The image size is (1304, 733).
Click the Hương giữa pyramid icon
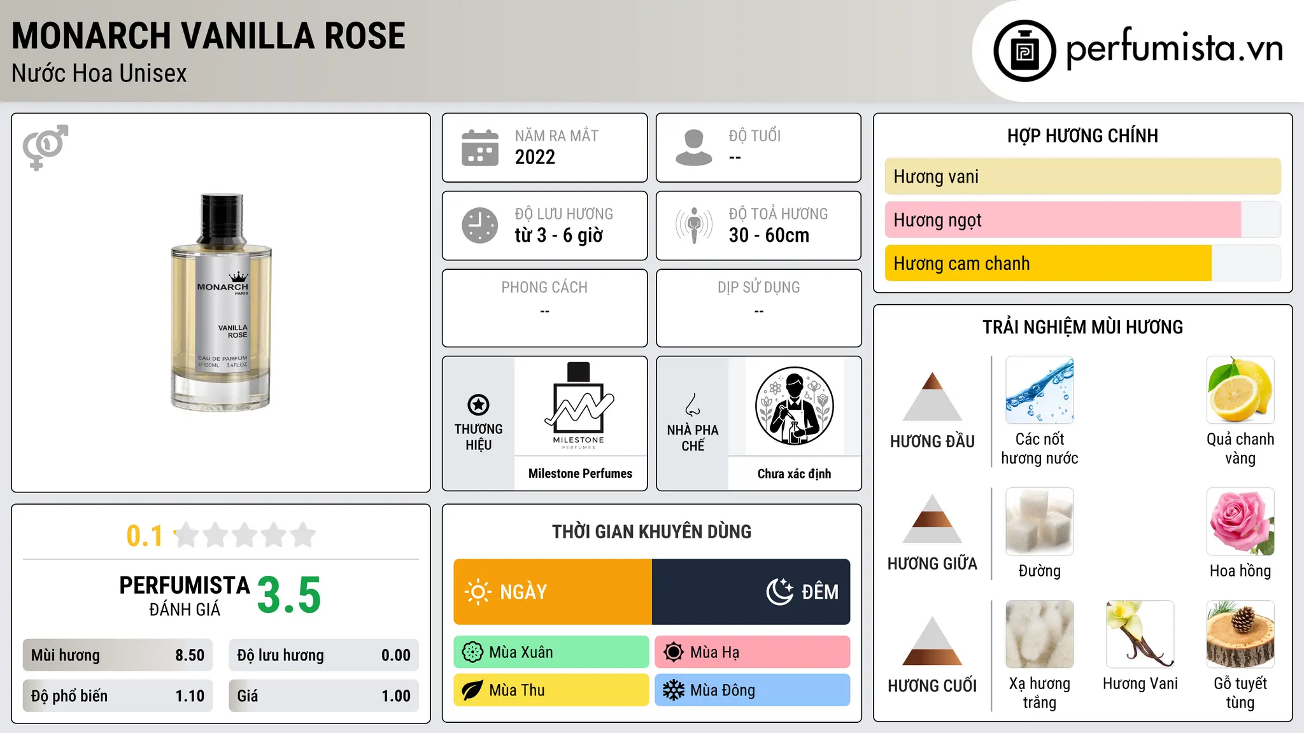pyautogui.click(x=932, y=519)
